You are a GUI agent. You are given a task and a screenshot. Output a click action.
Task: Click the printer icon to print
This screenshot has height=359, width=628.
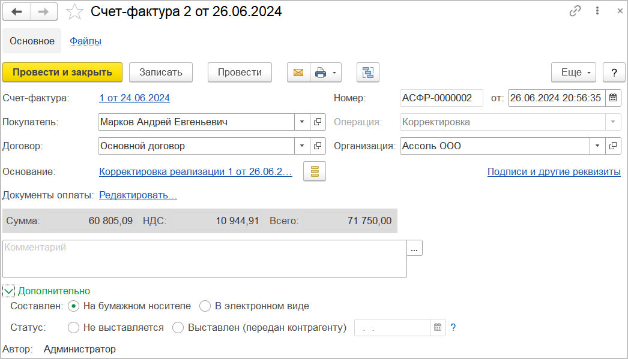click(321, 73)
